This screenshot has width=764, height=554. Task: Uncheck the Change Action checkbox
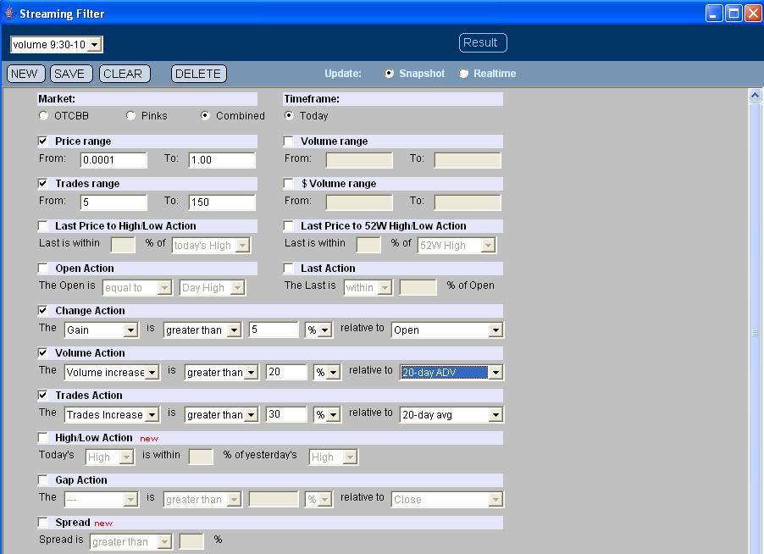click(x=43, y=310)
